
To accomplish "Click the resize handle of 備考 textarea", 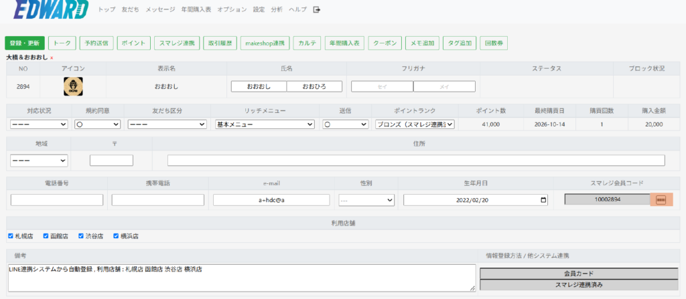I will 473,288.
